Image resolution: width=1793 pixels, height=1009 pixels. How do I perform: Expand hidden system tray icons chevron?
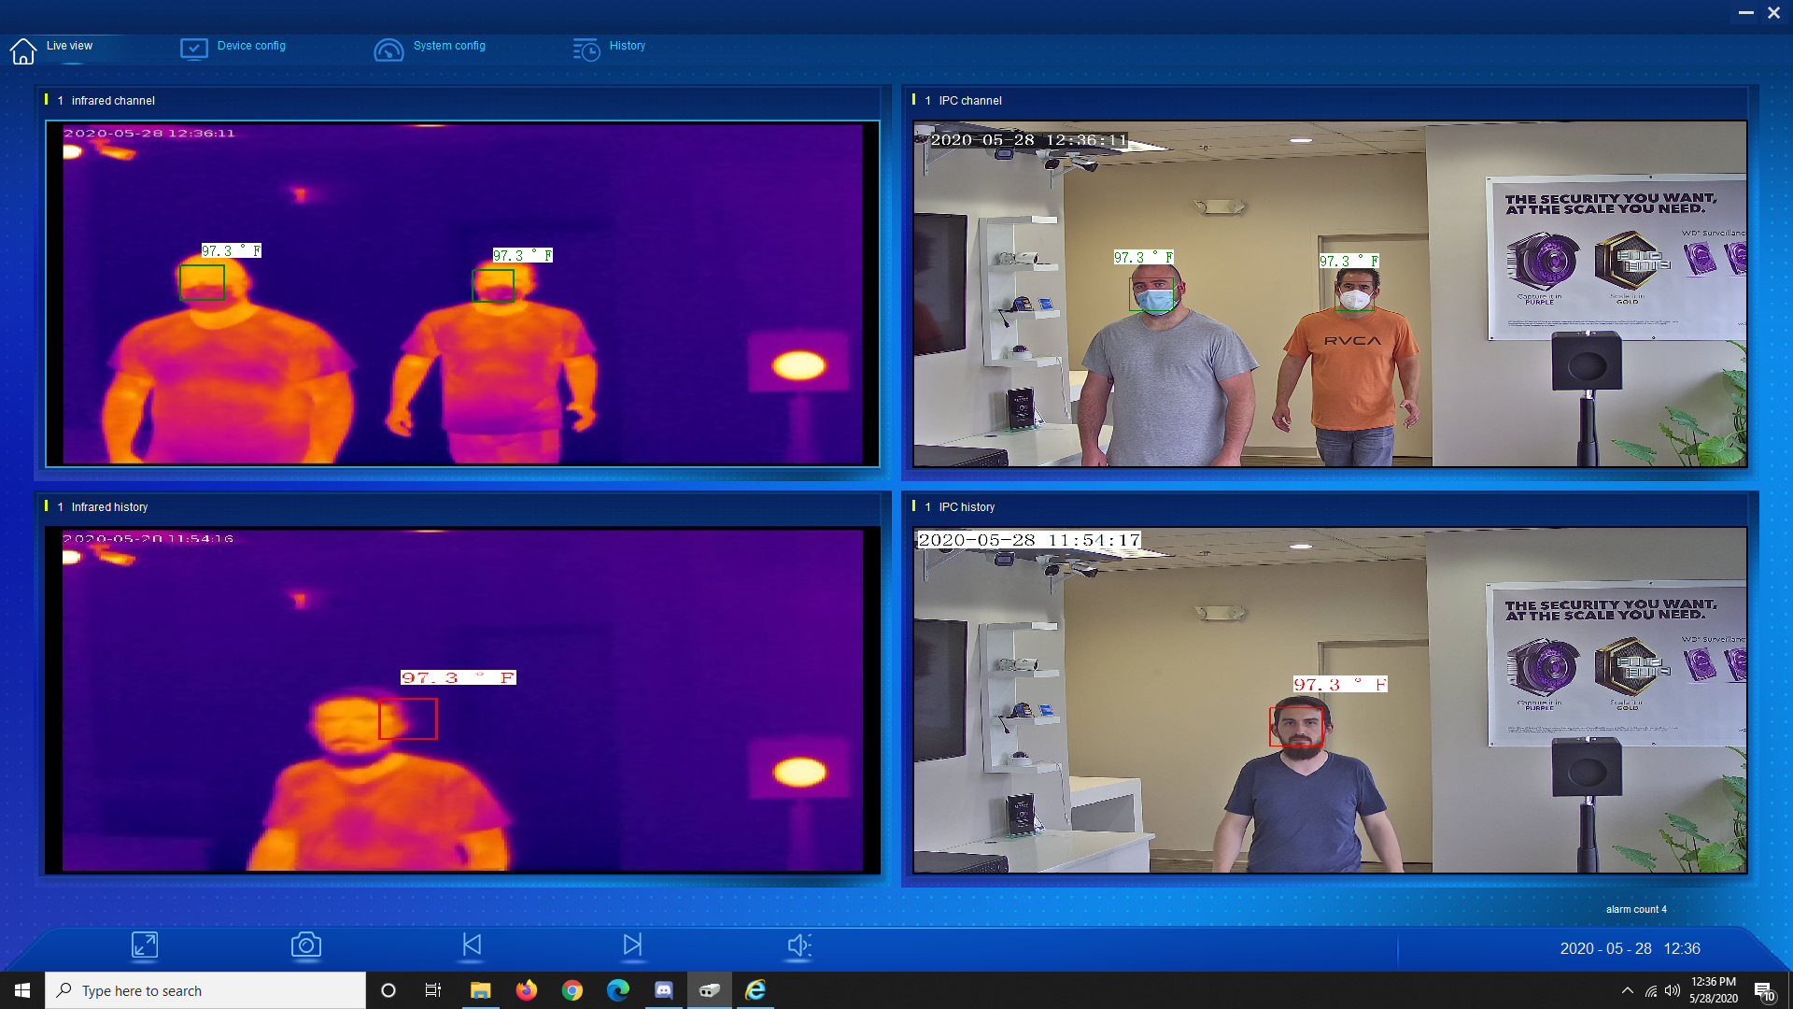click(x=1628, y=990)
